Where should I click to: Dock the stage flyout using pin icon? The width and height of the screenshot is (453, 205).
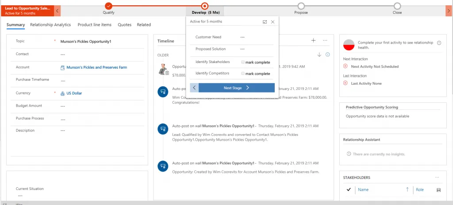point(265,22)
